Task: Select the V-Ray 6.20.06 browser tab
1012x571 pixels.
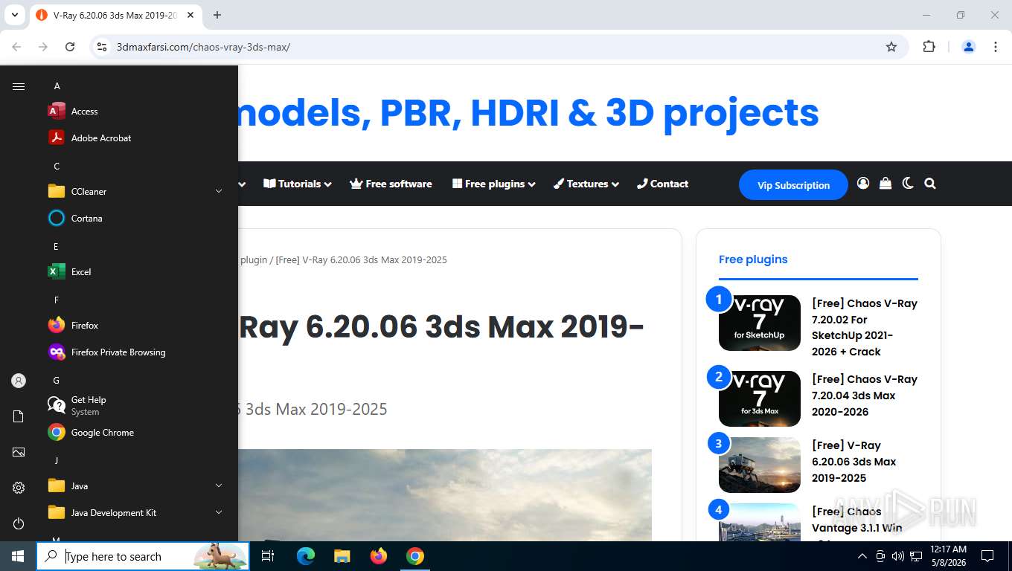Action: pos(115,15)
